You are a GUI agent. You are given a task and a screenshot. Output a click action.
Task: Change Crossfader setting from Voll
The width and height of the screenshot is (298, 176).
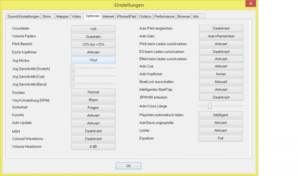[93, 29]
